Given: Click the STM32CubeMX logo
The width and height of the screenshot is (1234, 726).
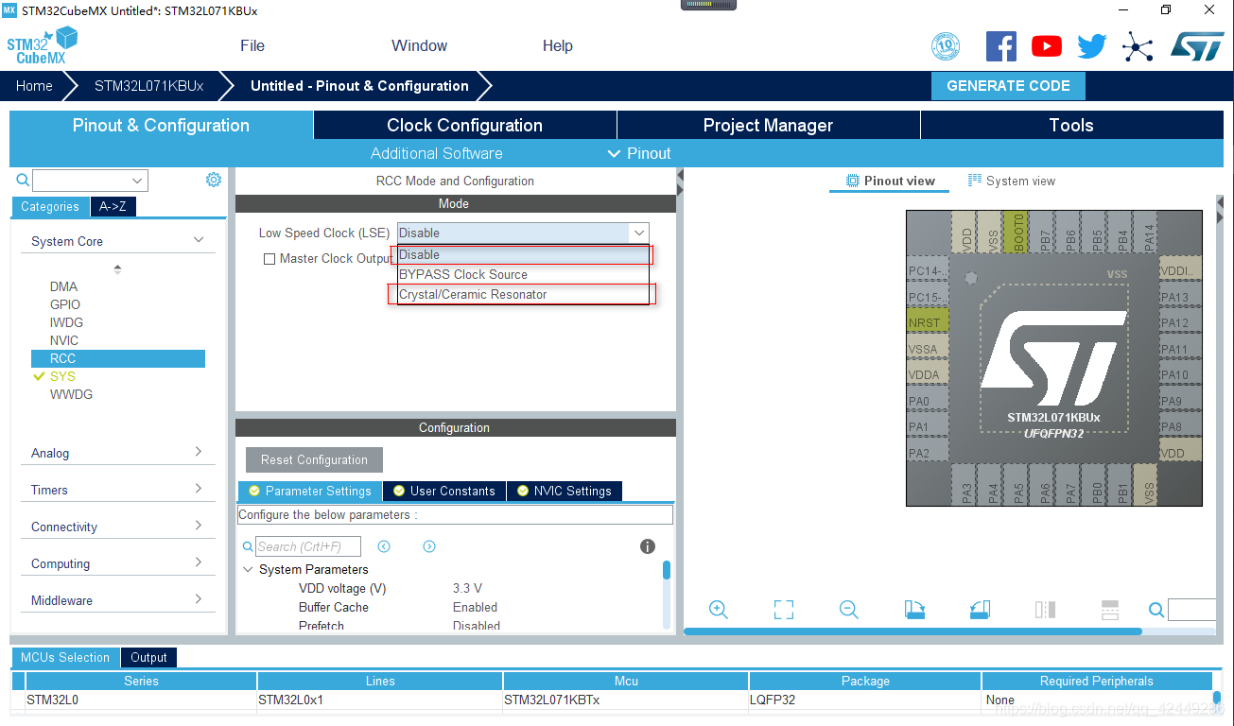Looking at the screenshot, I should 42,45.
